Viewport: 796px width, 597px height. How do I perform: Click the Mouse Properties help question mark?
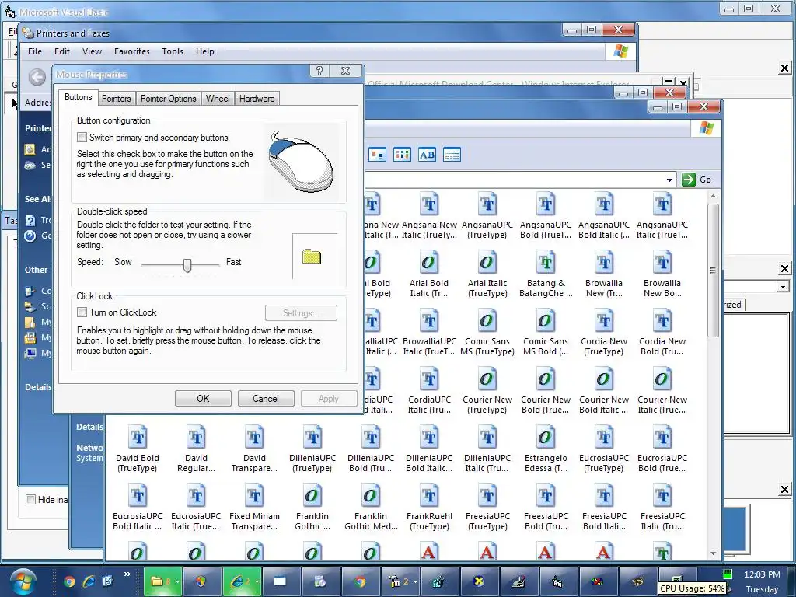(x=319, y=71)
